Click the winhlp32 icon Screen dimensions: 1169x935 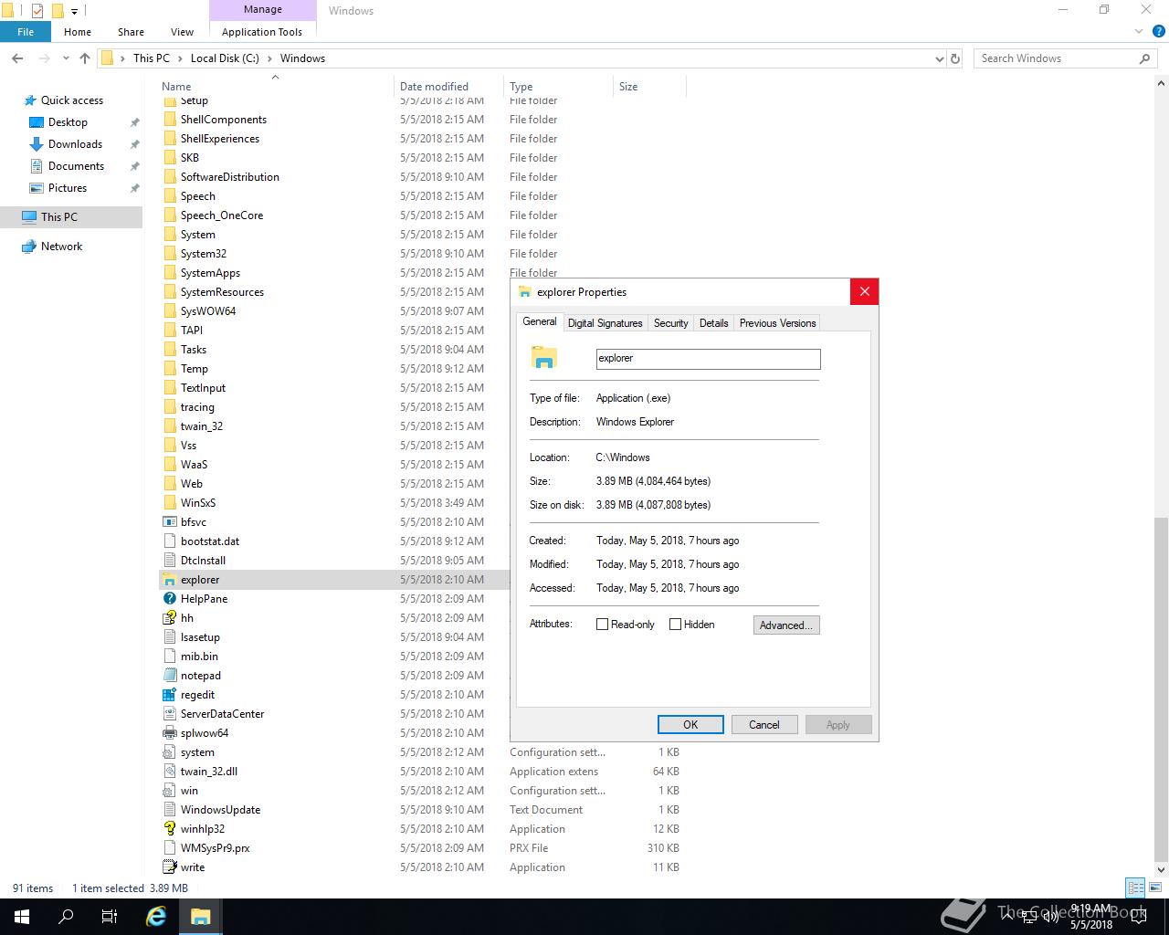point(169,829)
